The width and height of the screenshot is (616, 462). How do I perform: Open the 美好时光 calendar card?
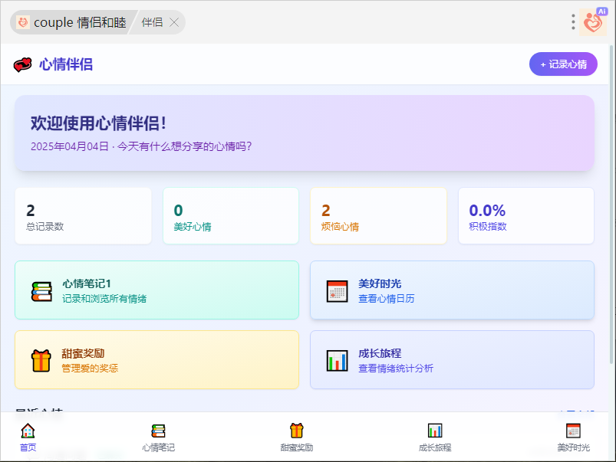click(x=452, y=290)
